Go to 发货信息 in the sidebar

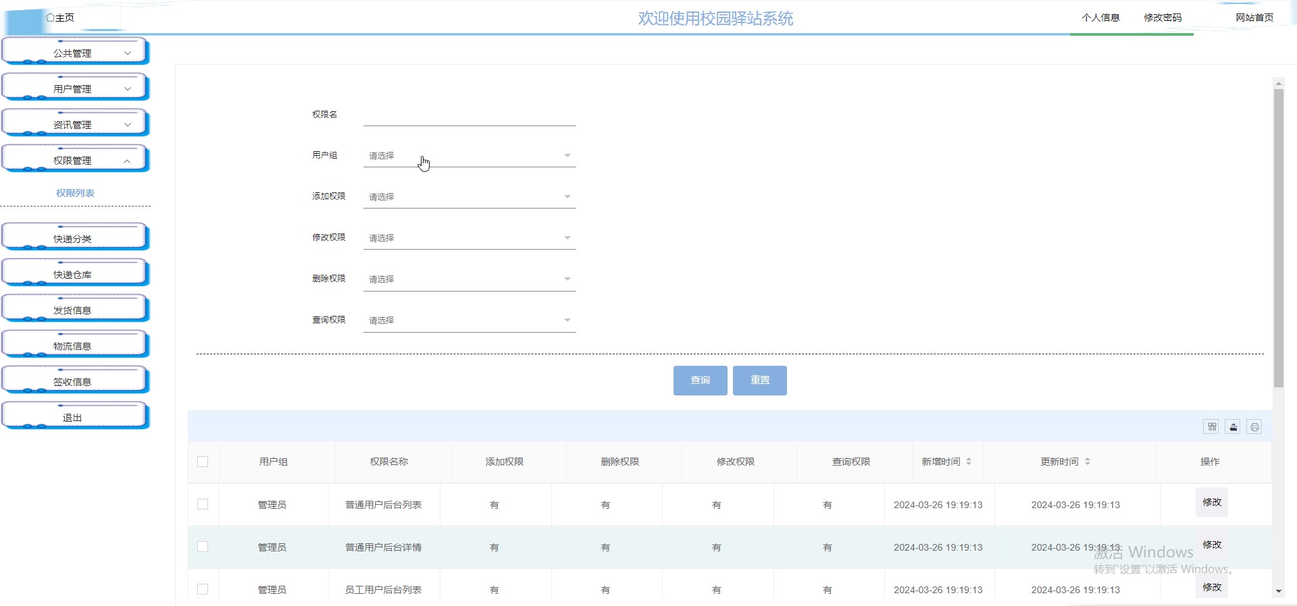tap(74, 310)
